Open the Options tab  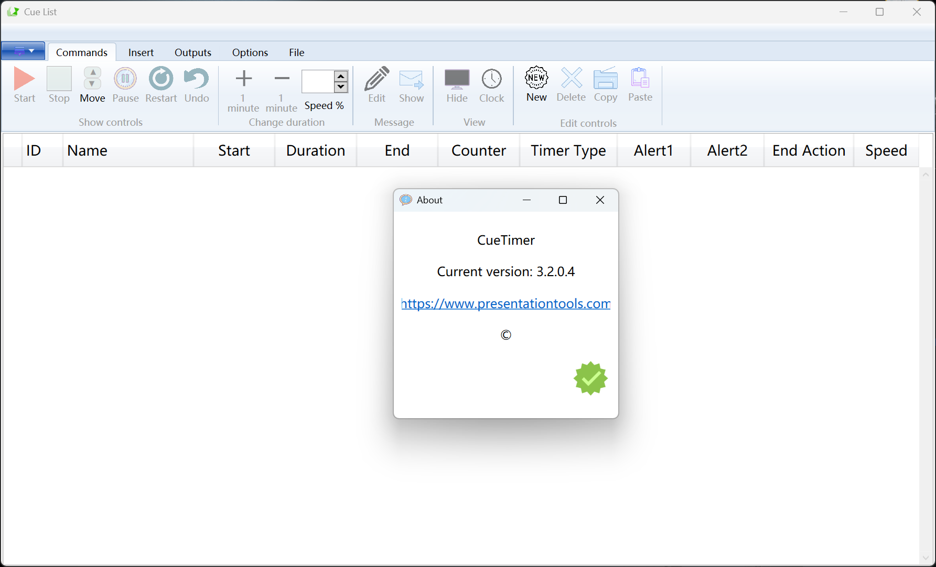coord(250,52)
